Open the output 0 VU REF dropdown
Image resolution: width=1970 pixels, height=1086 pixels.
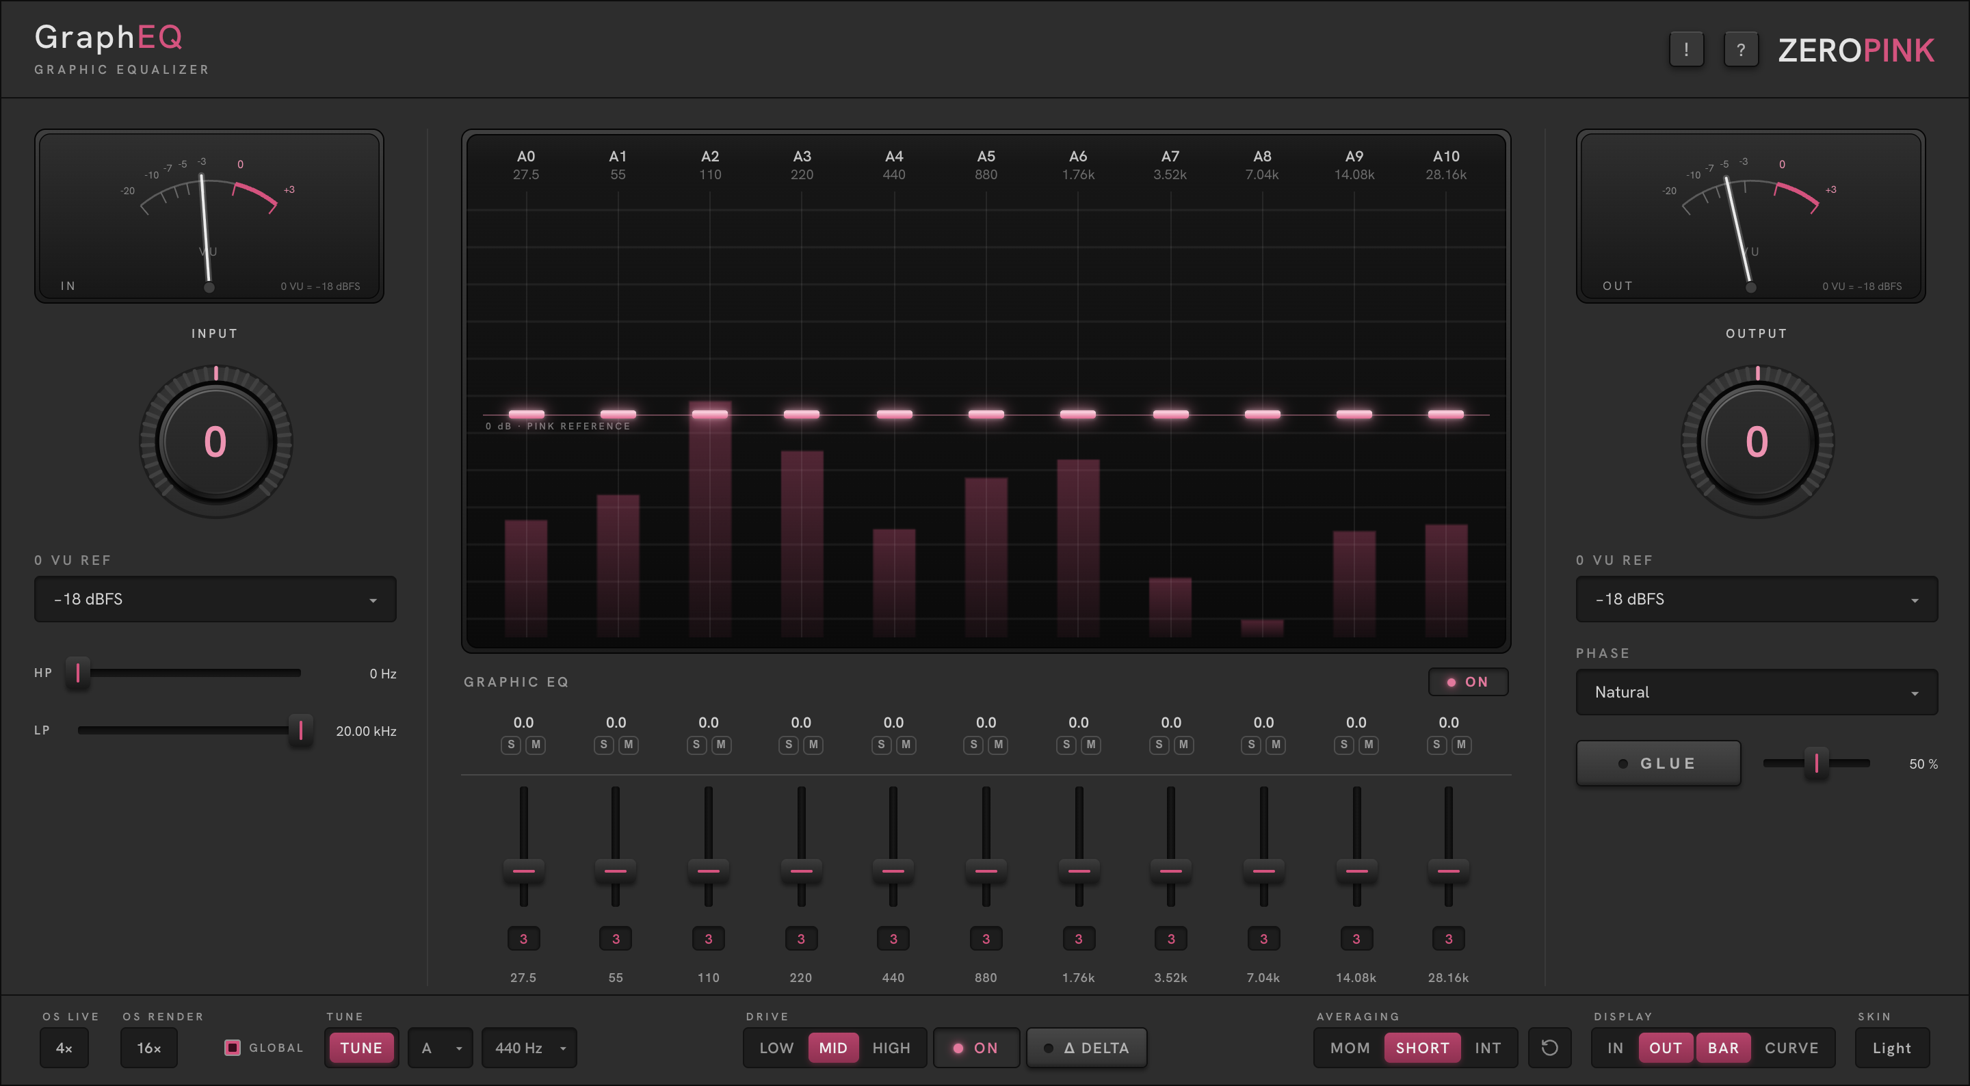tap(1757, 599)
